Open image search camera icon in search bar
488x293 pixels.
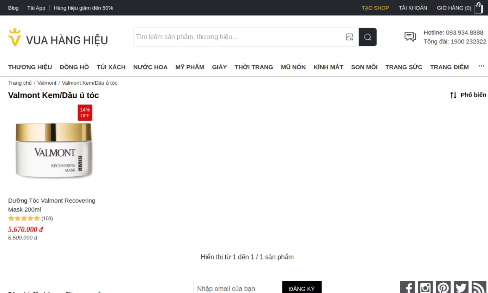click(x=349, y=37)
